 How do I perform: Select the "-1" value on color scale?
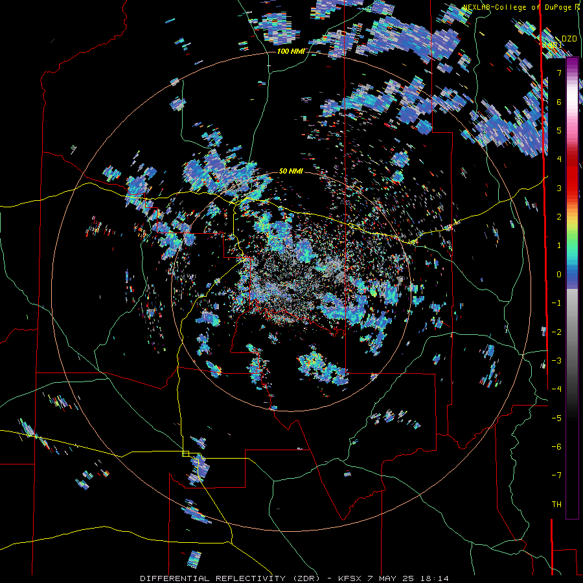(556, 303)
